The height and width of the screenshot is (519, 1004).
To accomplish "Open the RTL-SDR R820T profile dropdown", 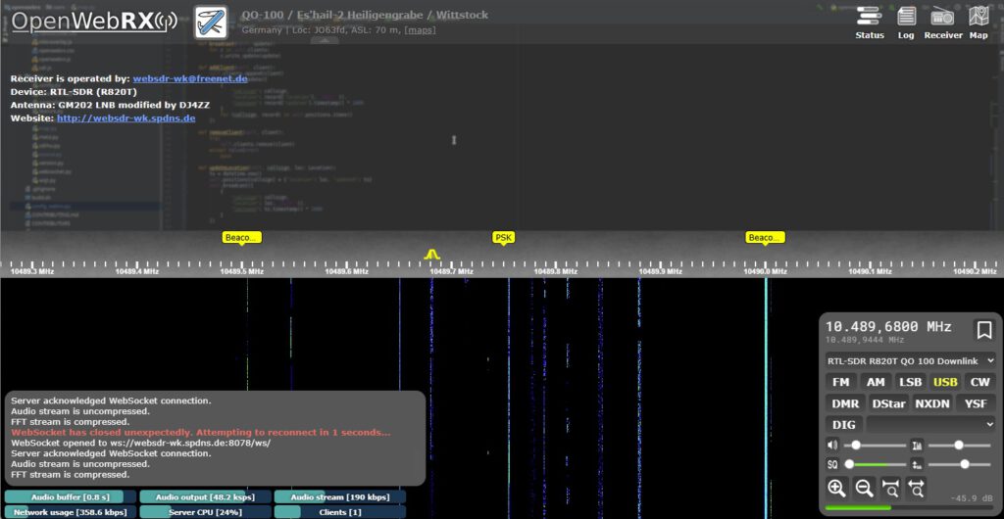I will pos(911,359).
